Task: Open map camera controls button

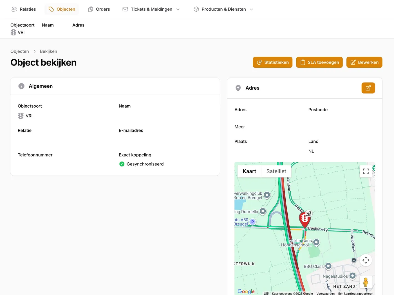Action: pos(366,260)
